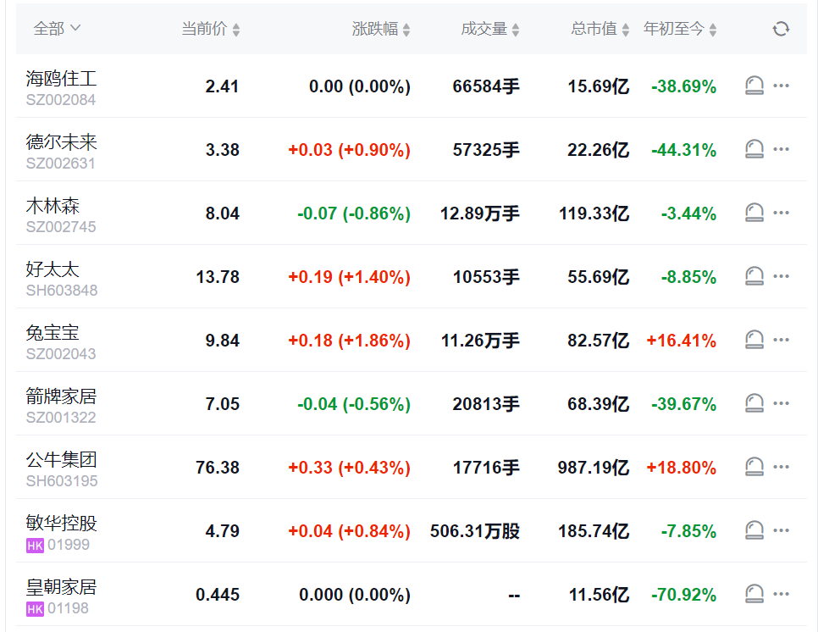Sort the list by 涨跌幅
Image resolution: width=818 pixels, height=632 pixels.
[x=381, y=29]
